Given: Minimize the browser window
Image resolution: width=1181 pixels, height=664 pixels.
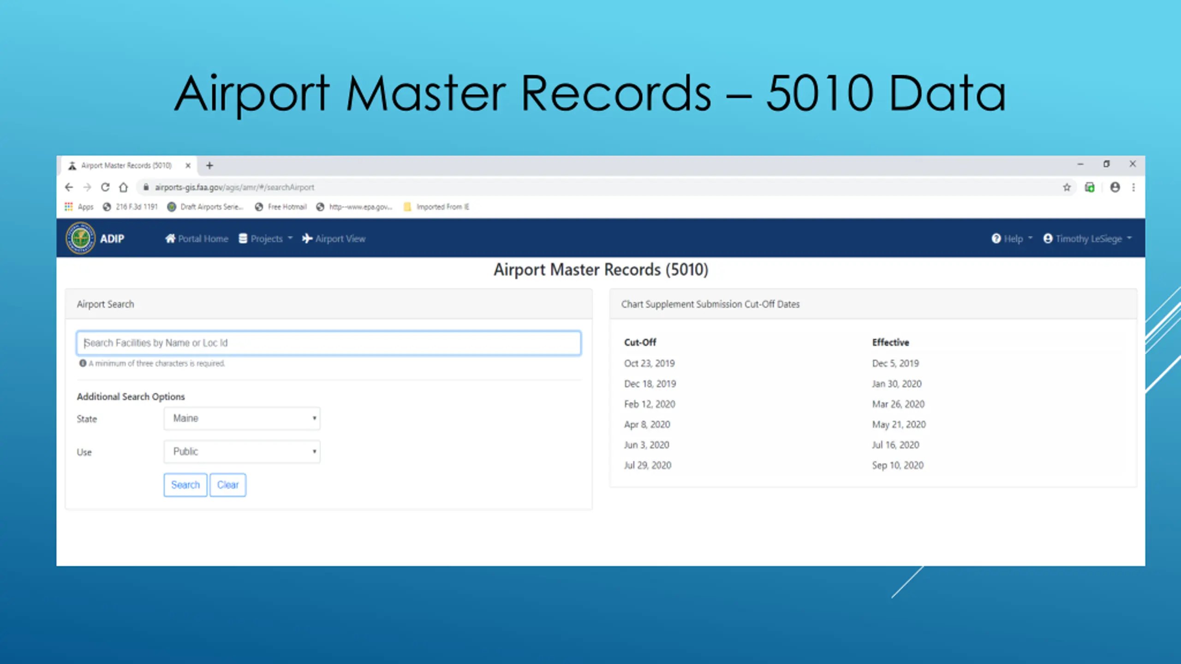Looking at the screenshot, I should click(x=1080, y=164).
